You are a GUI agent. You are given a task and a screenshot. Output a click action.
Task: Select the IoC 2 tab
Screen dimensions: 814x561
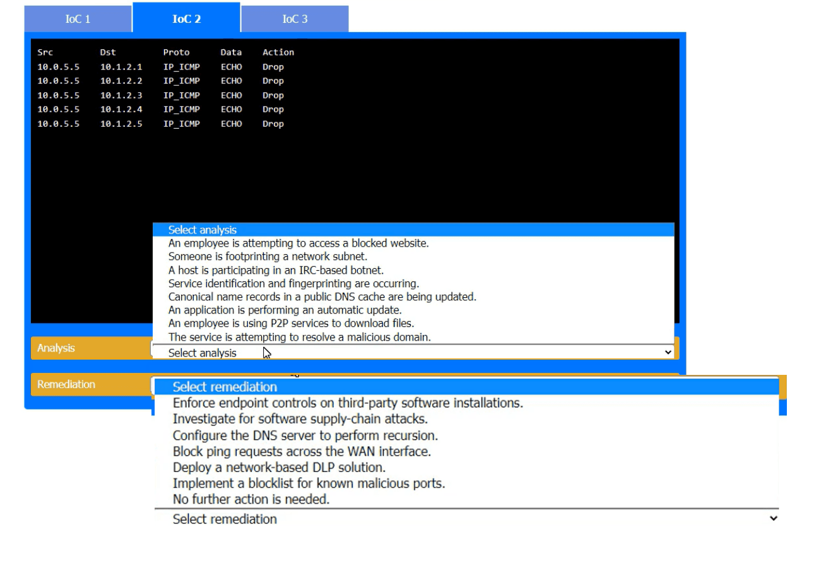(186, 19)
